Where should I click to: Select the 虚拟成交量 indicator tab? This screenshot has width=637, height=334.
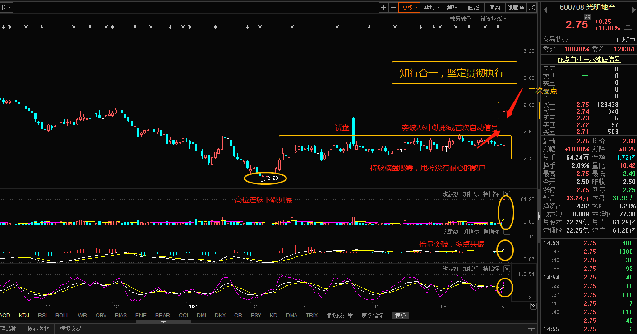point(339,316)
